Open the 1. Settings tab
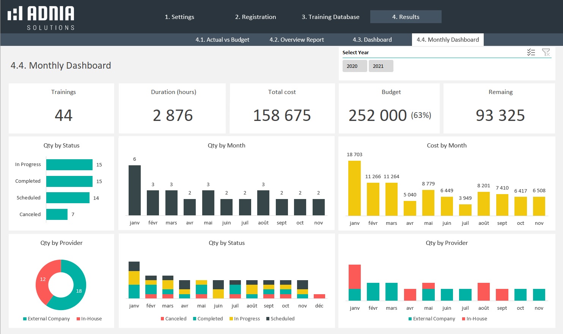 179,17
